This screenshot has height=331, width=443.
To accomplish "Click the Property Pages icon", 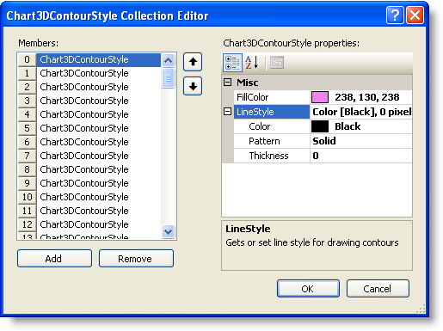I will click(x=277, y=63).
